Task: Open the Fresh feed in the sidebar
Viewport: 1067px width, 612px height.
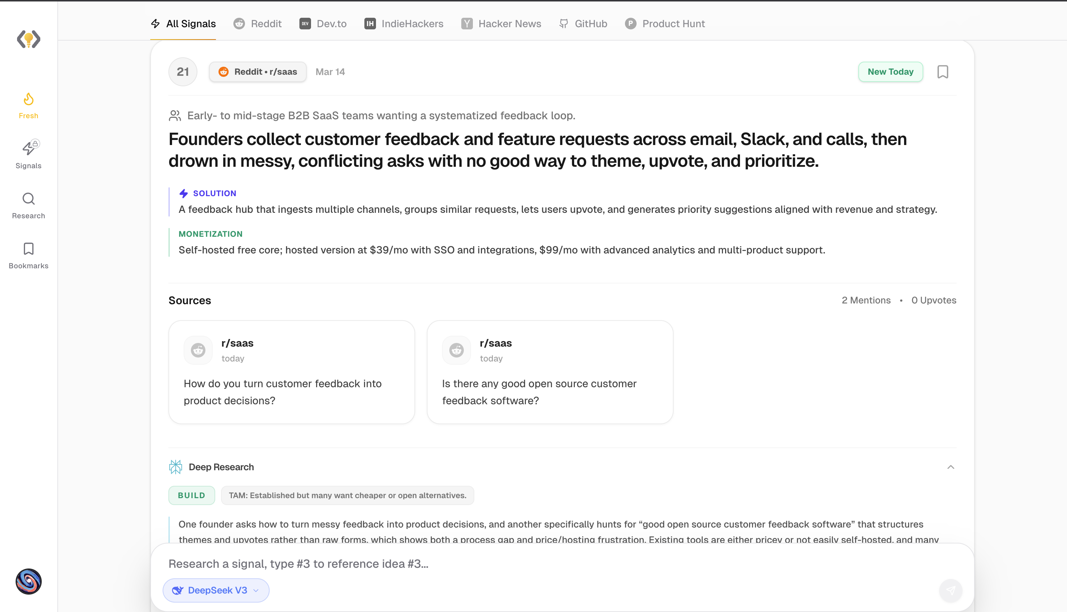Action: pyautogui.click(x=28, y=105)
